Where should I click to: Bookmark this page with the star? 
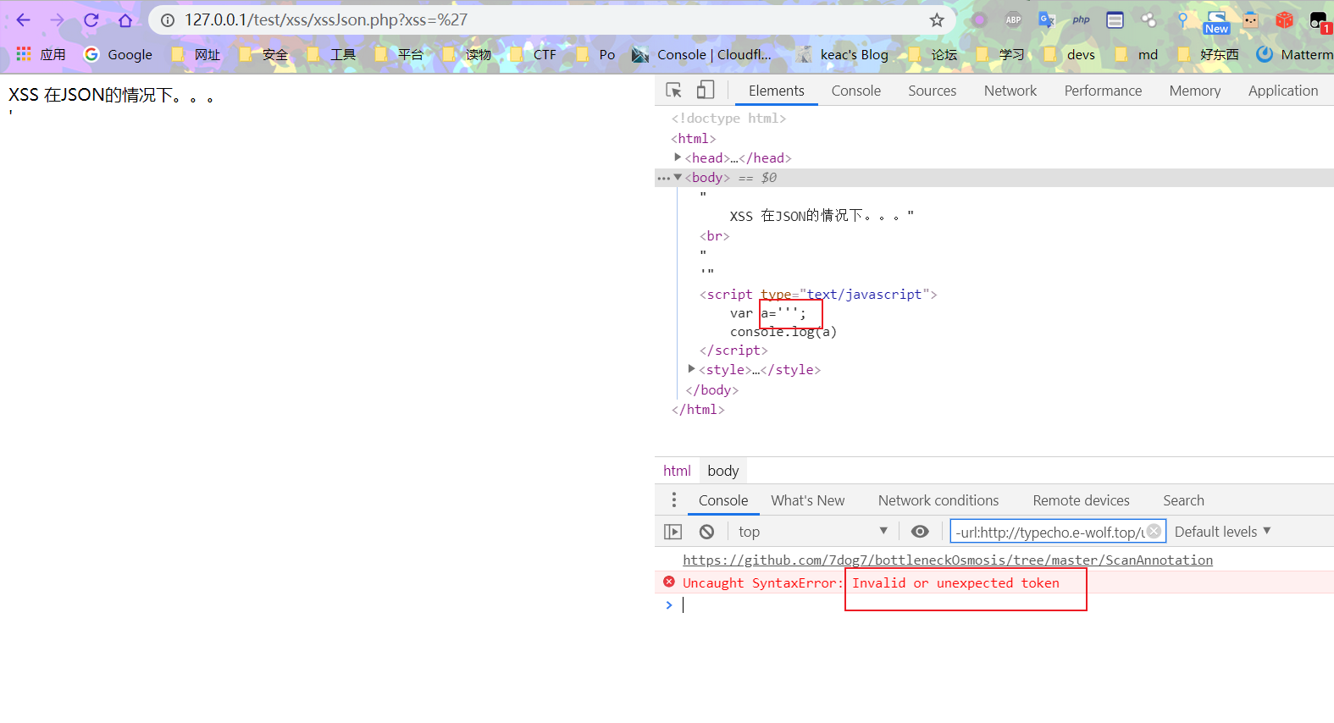point(937,19)
